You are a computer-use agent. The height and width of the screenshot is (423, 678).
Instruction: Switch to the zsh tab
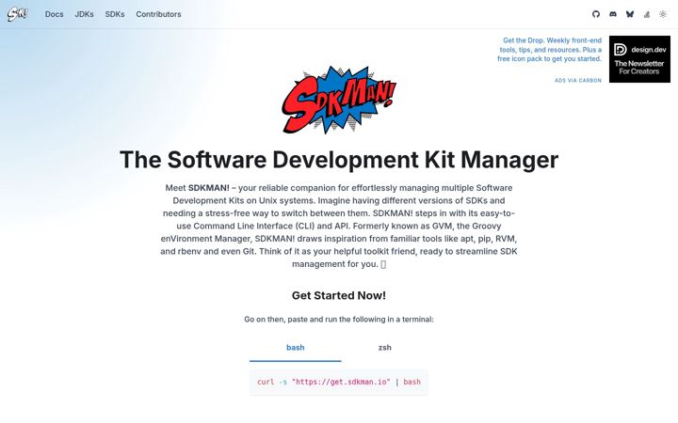385,348
